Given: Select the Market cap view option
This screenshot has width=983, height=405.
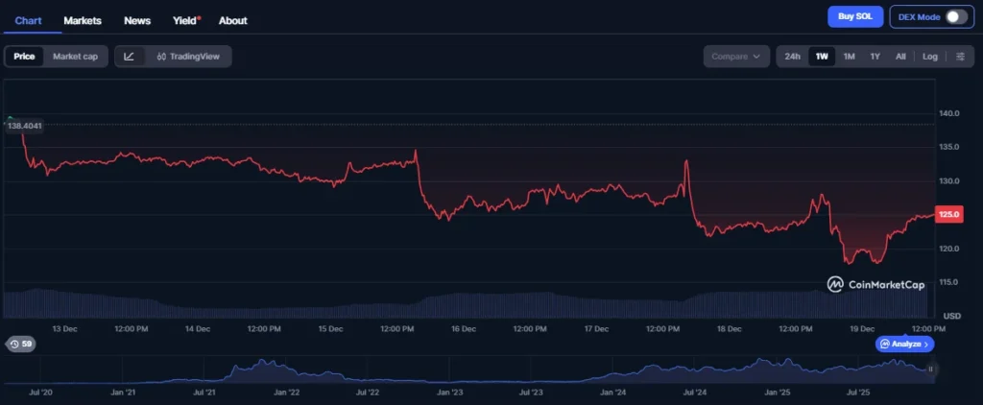Looking at the screenshot, I should click(75, 57).
